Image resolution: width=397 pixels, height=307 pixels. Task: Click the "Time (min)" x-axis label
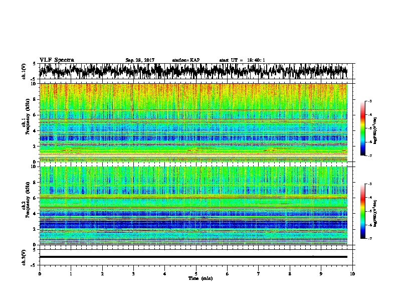pos(201,278)
